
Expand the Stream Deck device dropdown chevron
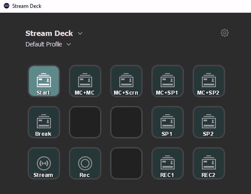[80, 33]
